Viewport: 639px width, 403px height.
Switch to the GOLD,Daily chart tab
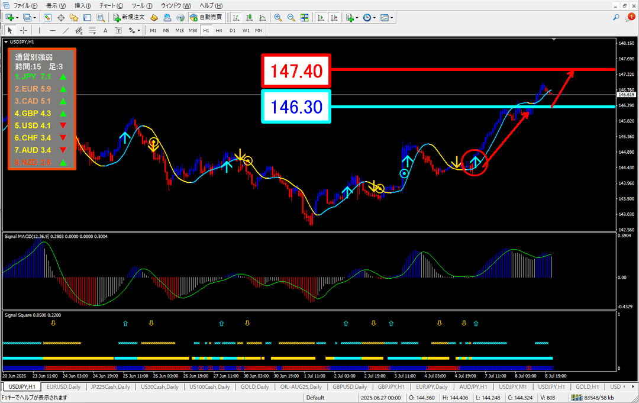(254, 386)
